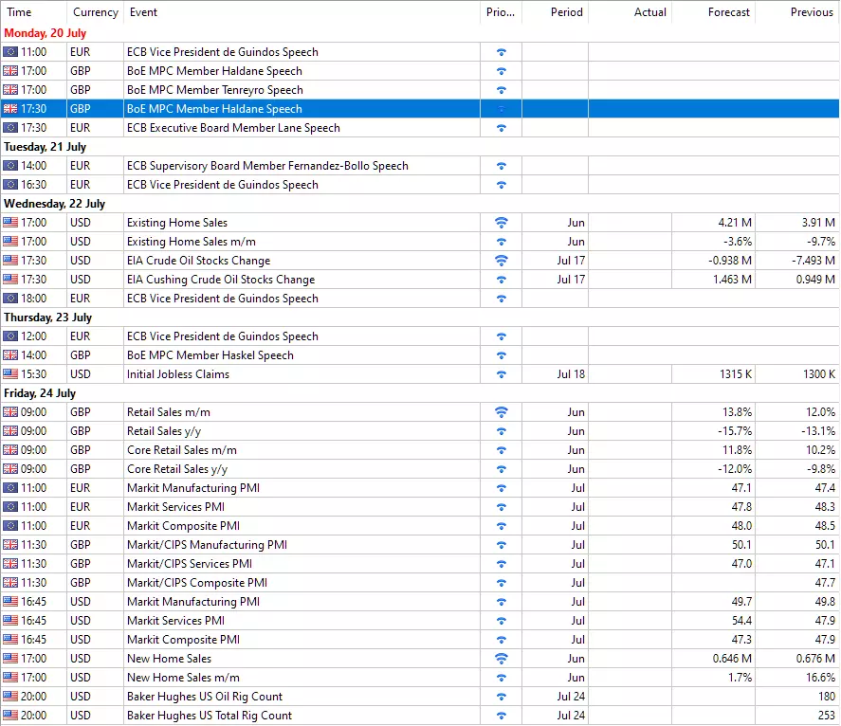This screenshot has width=841, height=726.
Task: Click priority icon for EIA Cushing Crude Oil Stocks Change
Action: click(501, 281)
